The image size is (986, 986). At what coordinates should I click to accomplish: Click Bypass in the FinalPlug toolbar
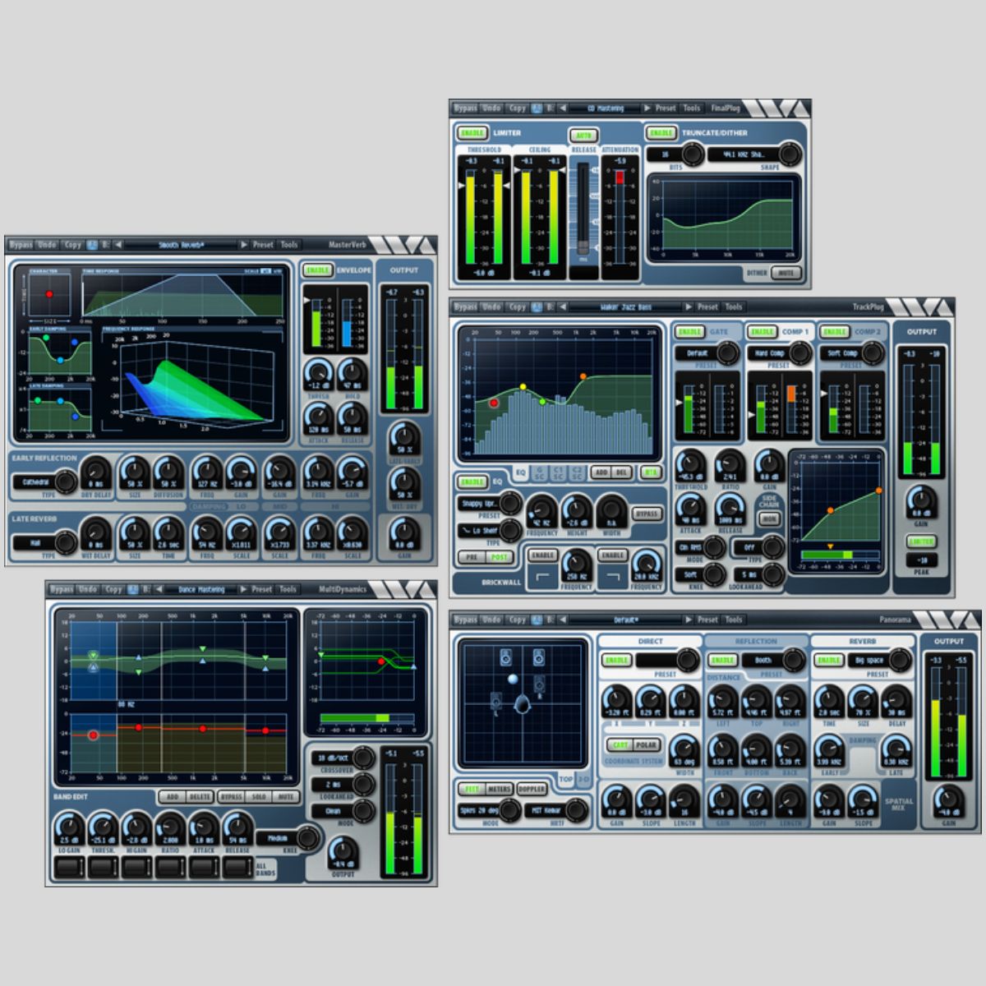466,108
